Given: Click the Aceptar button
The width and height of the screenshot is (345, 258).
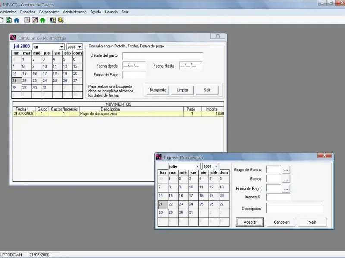Looking at the screenshot, I should pos(250,222).
